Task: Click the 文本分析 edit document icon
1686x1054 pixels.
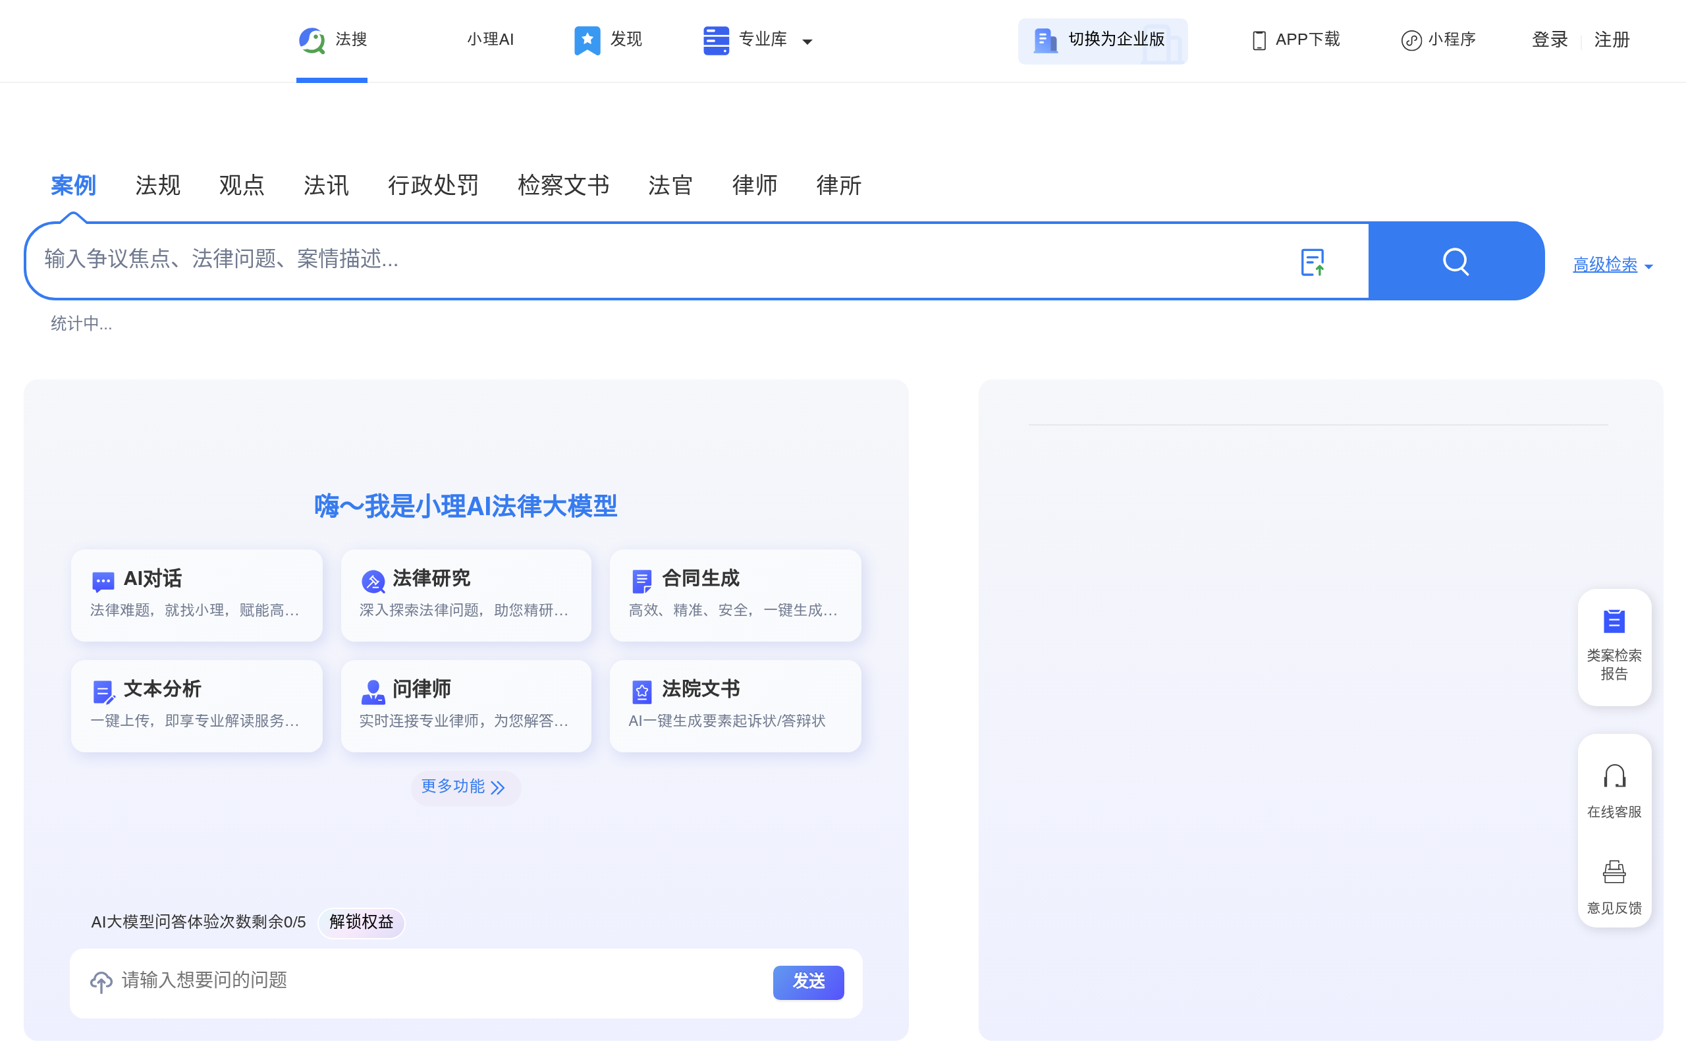Action: (x=103, y=692)
